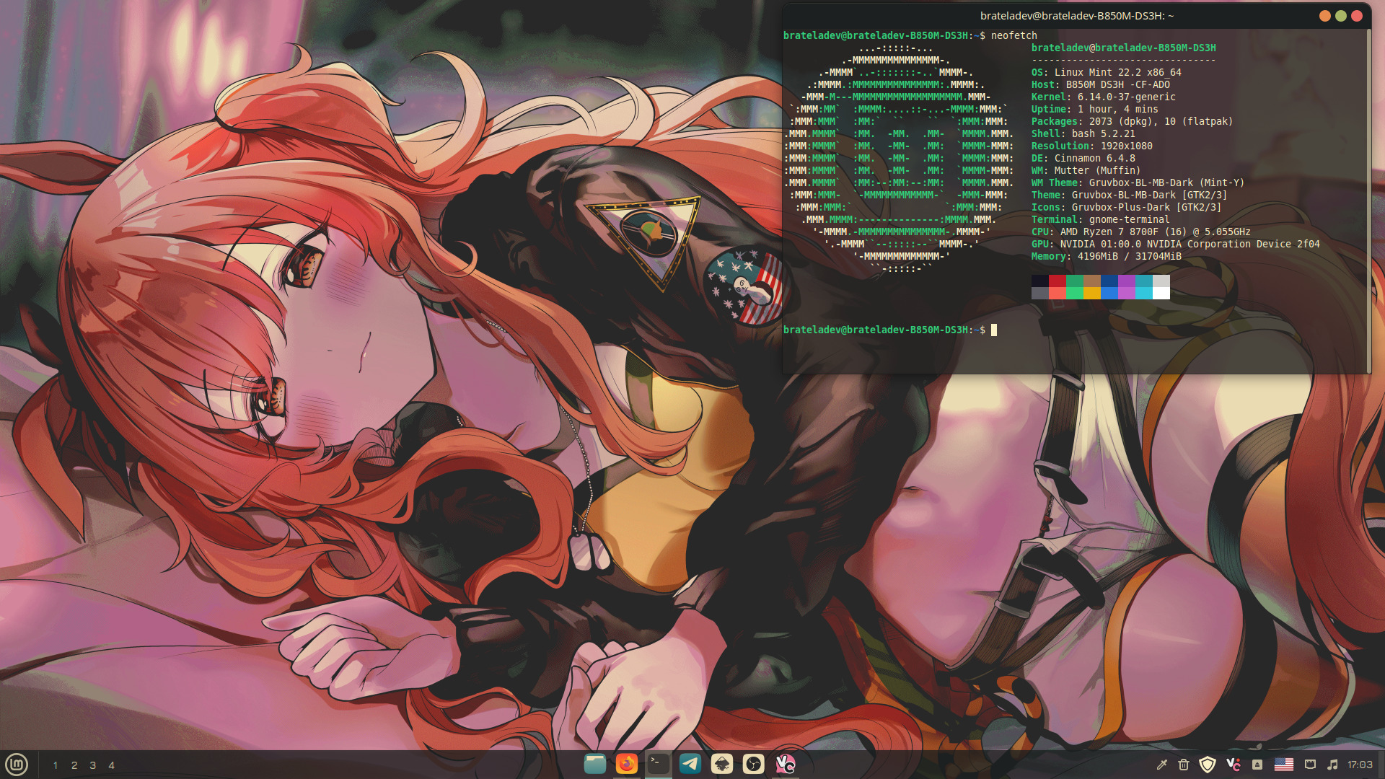Open the Linux Mint menu button

[17, 764]
